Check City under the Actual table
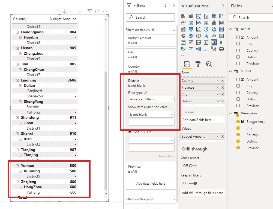Viewport: 273px width, 209px height. tap(238, 44)
